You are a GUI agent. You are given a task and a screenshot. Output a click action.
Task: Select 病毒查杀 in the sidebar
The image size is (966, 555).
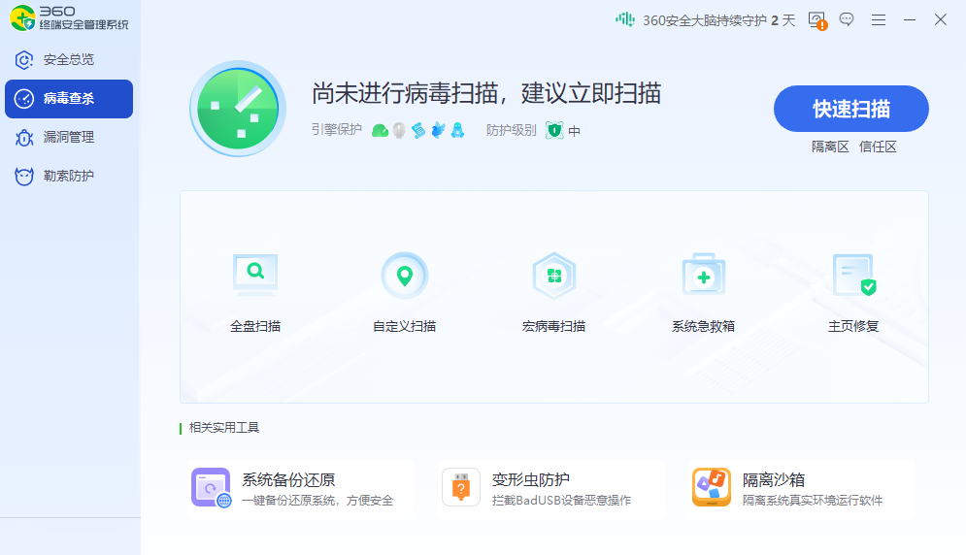tap(68, 98)
